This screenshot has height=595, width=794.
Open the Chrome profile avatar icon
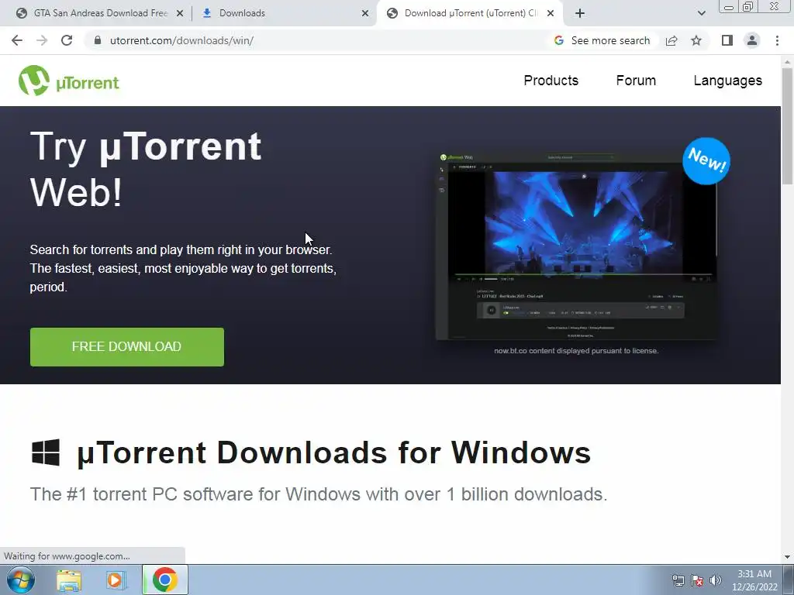coord(752,40)
